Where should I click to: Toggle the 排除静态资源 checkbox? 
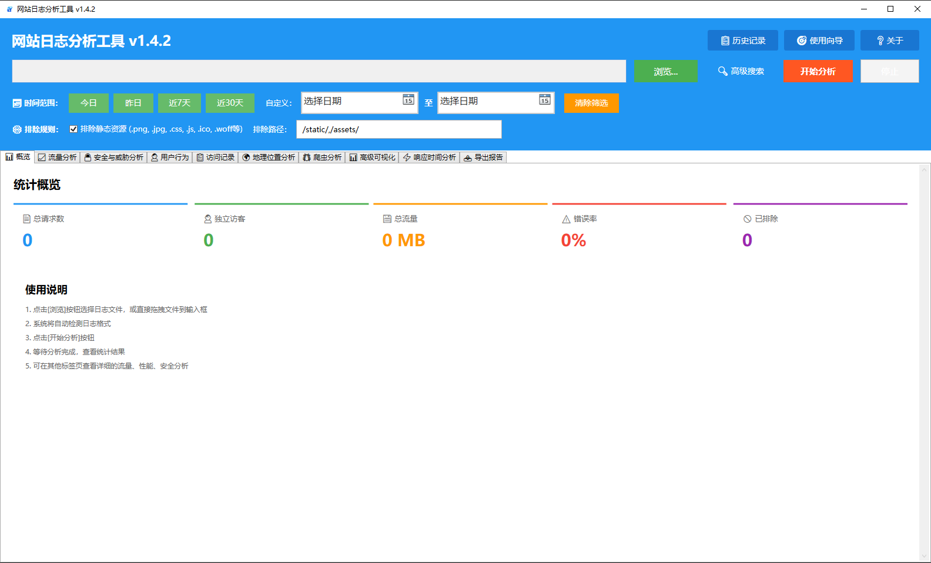[x=73, y=129]
